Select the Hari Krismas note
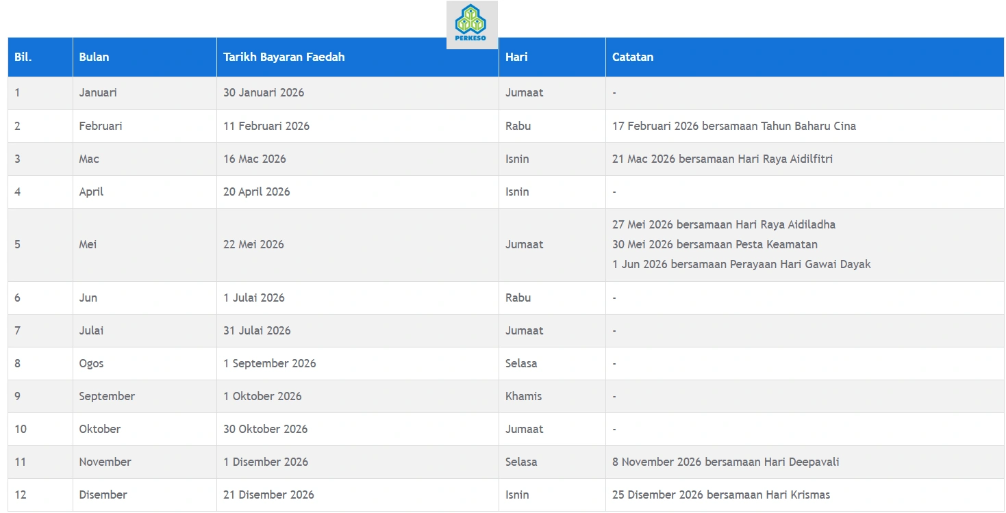Screen dimensions: 1006x513 point(720,495)
